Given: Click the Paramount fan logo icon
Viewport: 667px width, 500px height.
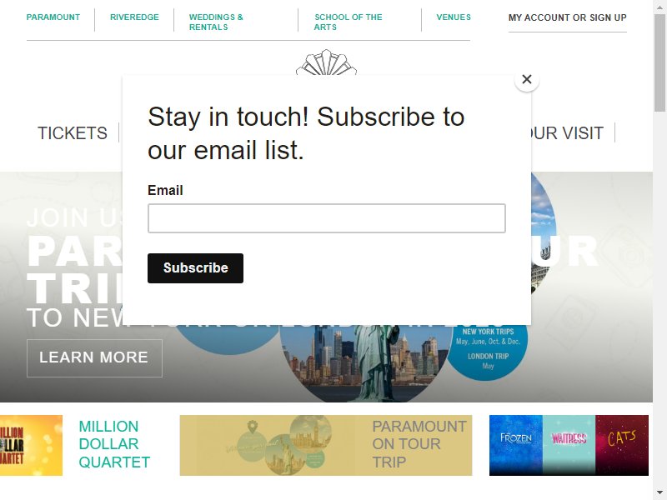Looking at the screenshot, I should [326, 62].
